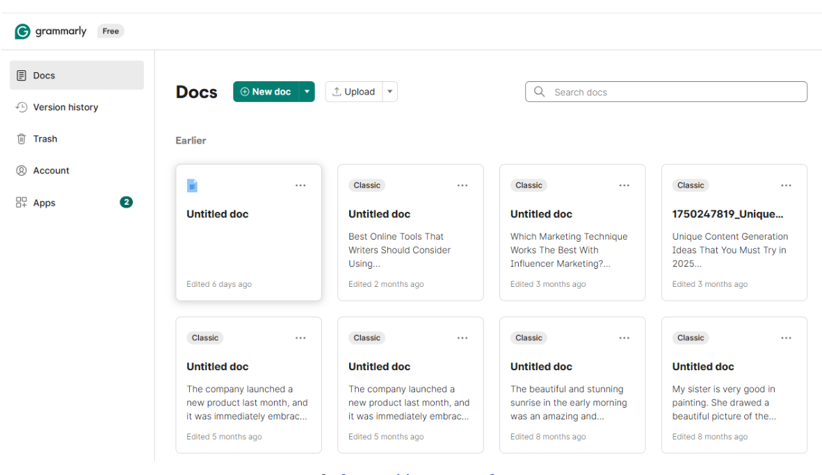Open three-dot menu on Best Online Tools doc
The height and width of the screenshot is (475, 822).
(x=462, y=185)
